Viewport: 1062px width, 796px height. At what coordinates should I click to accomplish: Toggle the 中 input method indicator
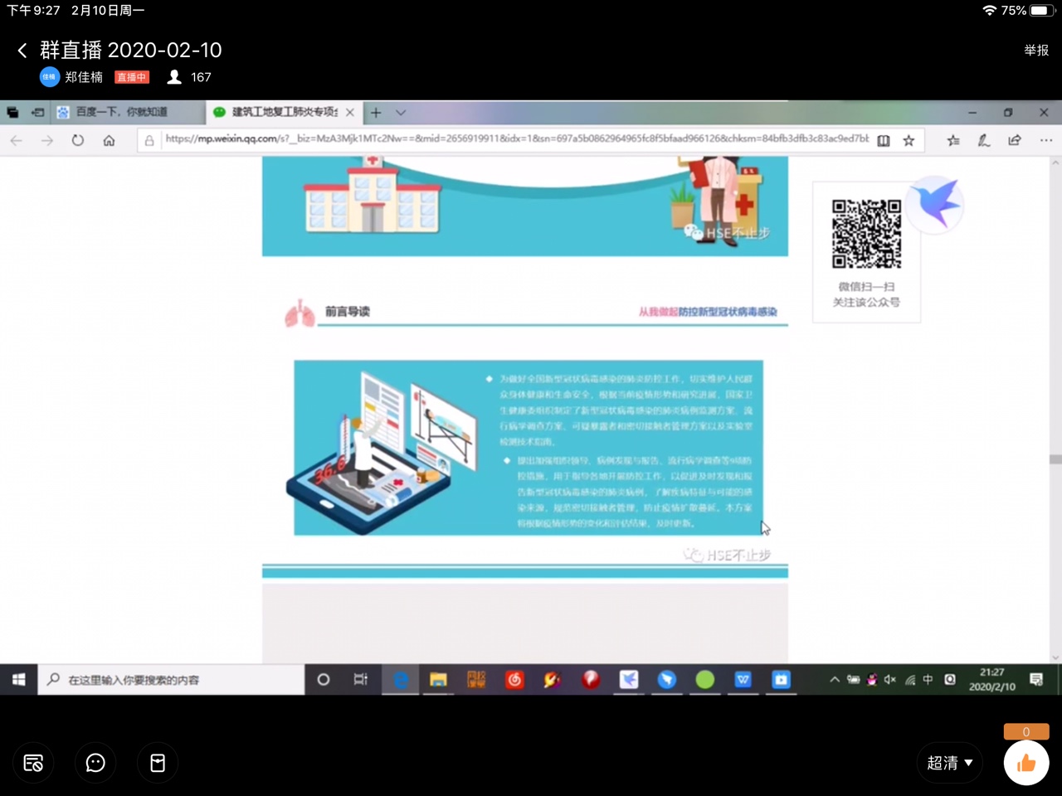click(928, 680)
